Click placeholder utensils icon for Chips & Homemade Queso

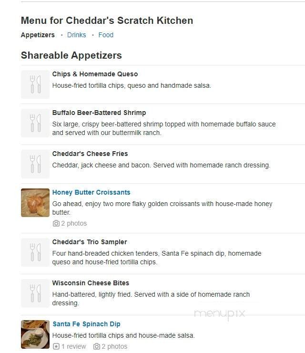click(35, 84)
